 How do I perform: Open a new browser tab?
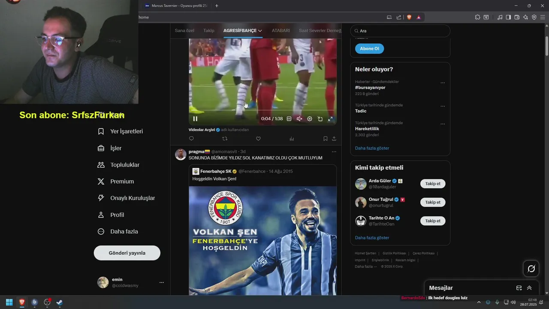tap(217, 6)
